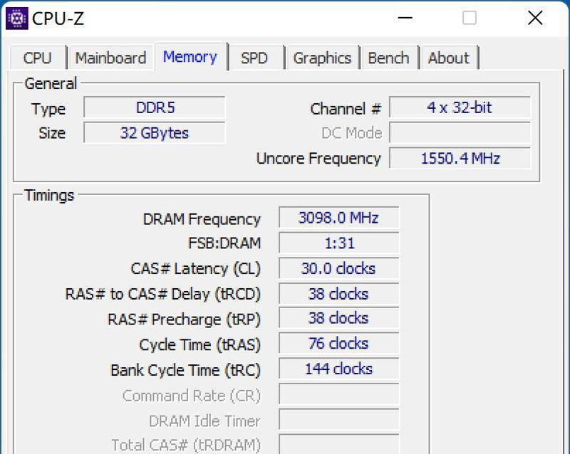570x454 pixels.
Task: Click the 1:31 FSB:DRAM ratio value
Action: pos(339,243)
